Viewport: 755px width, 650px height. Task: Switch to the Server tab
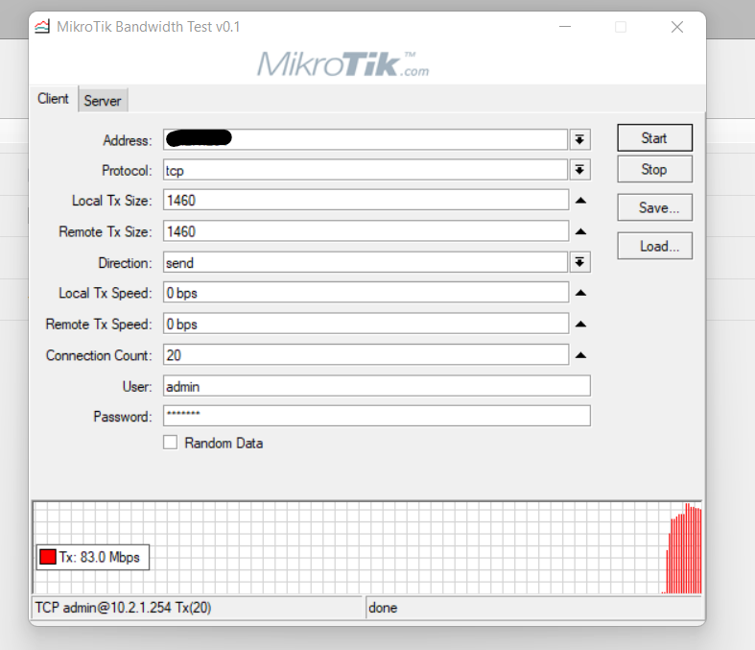pyautogui.click(x=103, y=101)
